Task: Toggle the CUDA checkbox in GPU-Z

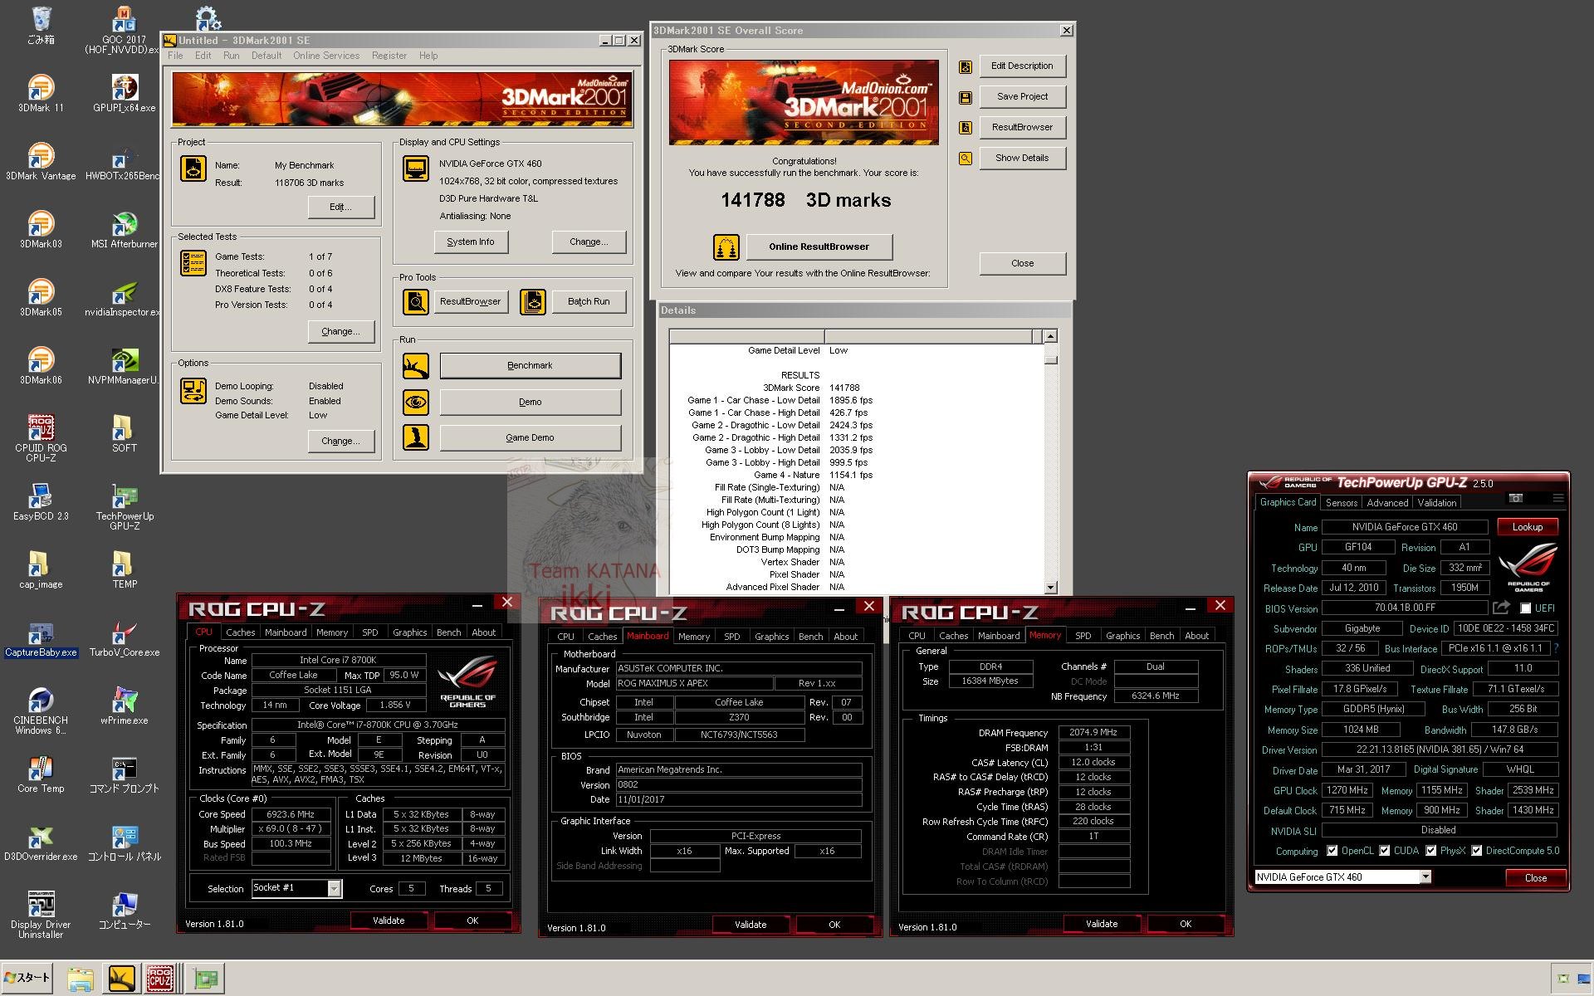Action: tap(1384, 851)
